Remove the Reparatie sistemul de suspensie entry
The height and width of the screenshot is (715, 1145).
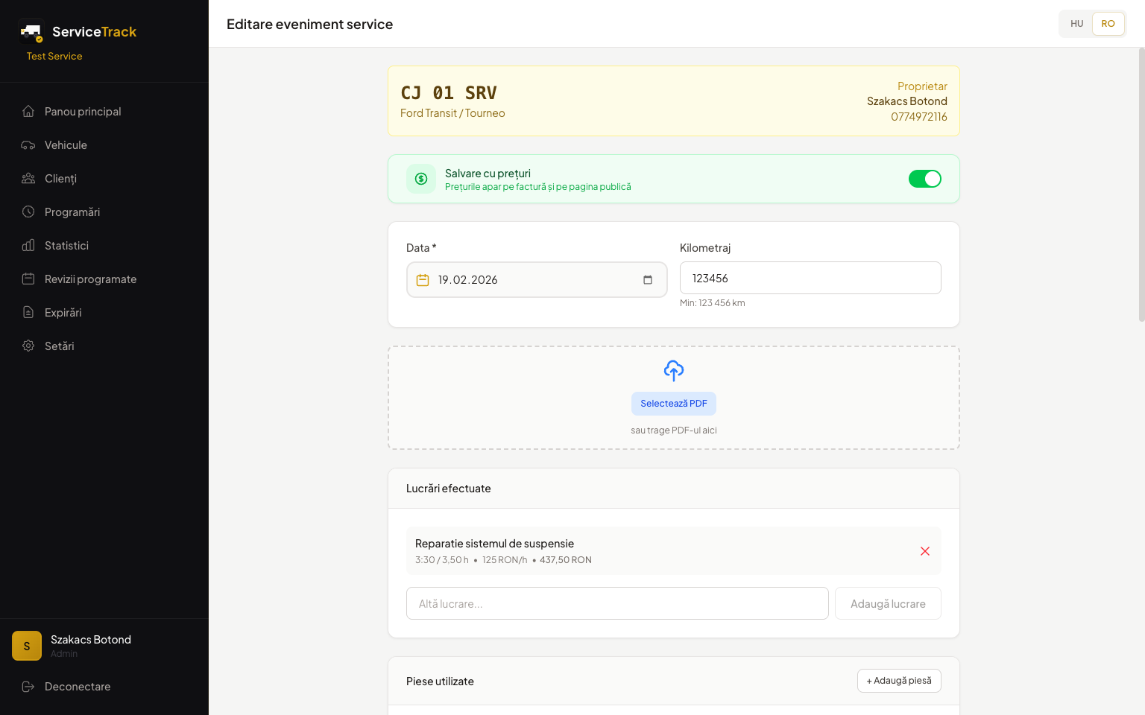tap(924, 551)
